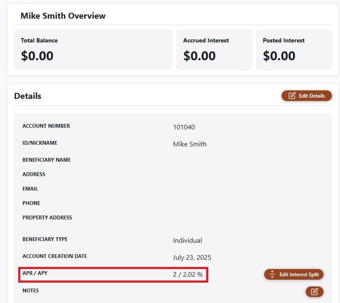This screenshot has width=340, height=303.
Task: Click the pencil icon on Edit Details
Action: pyautogui.click(x=292, y=95)
